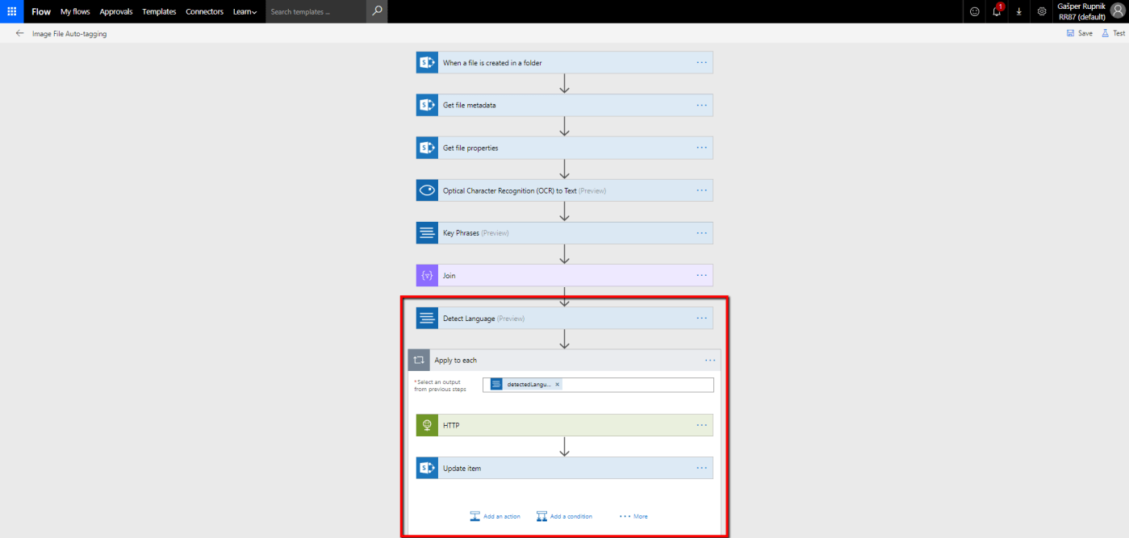Click Add an action
This screenshot has width=1129, height=538.
point(495,516)
